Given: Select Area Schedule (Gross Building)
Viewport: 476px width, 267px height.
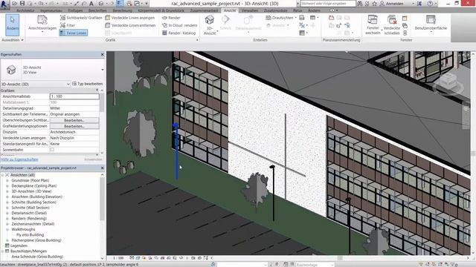Looking at the screenshot, I should 37,257.
